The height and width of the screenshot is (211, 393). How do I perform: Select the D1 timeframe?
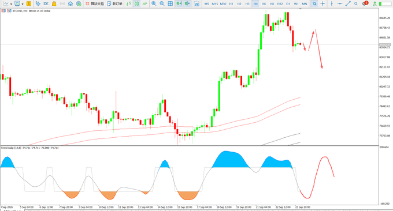tap(288, 4)
